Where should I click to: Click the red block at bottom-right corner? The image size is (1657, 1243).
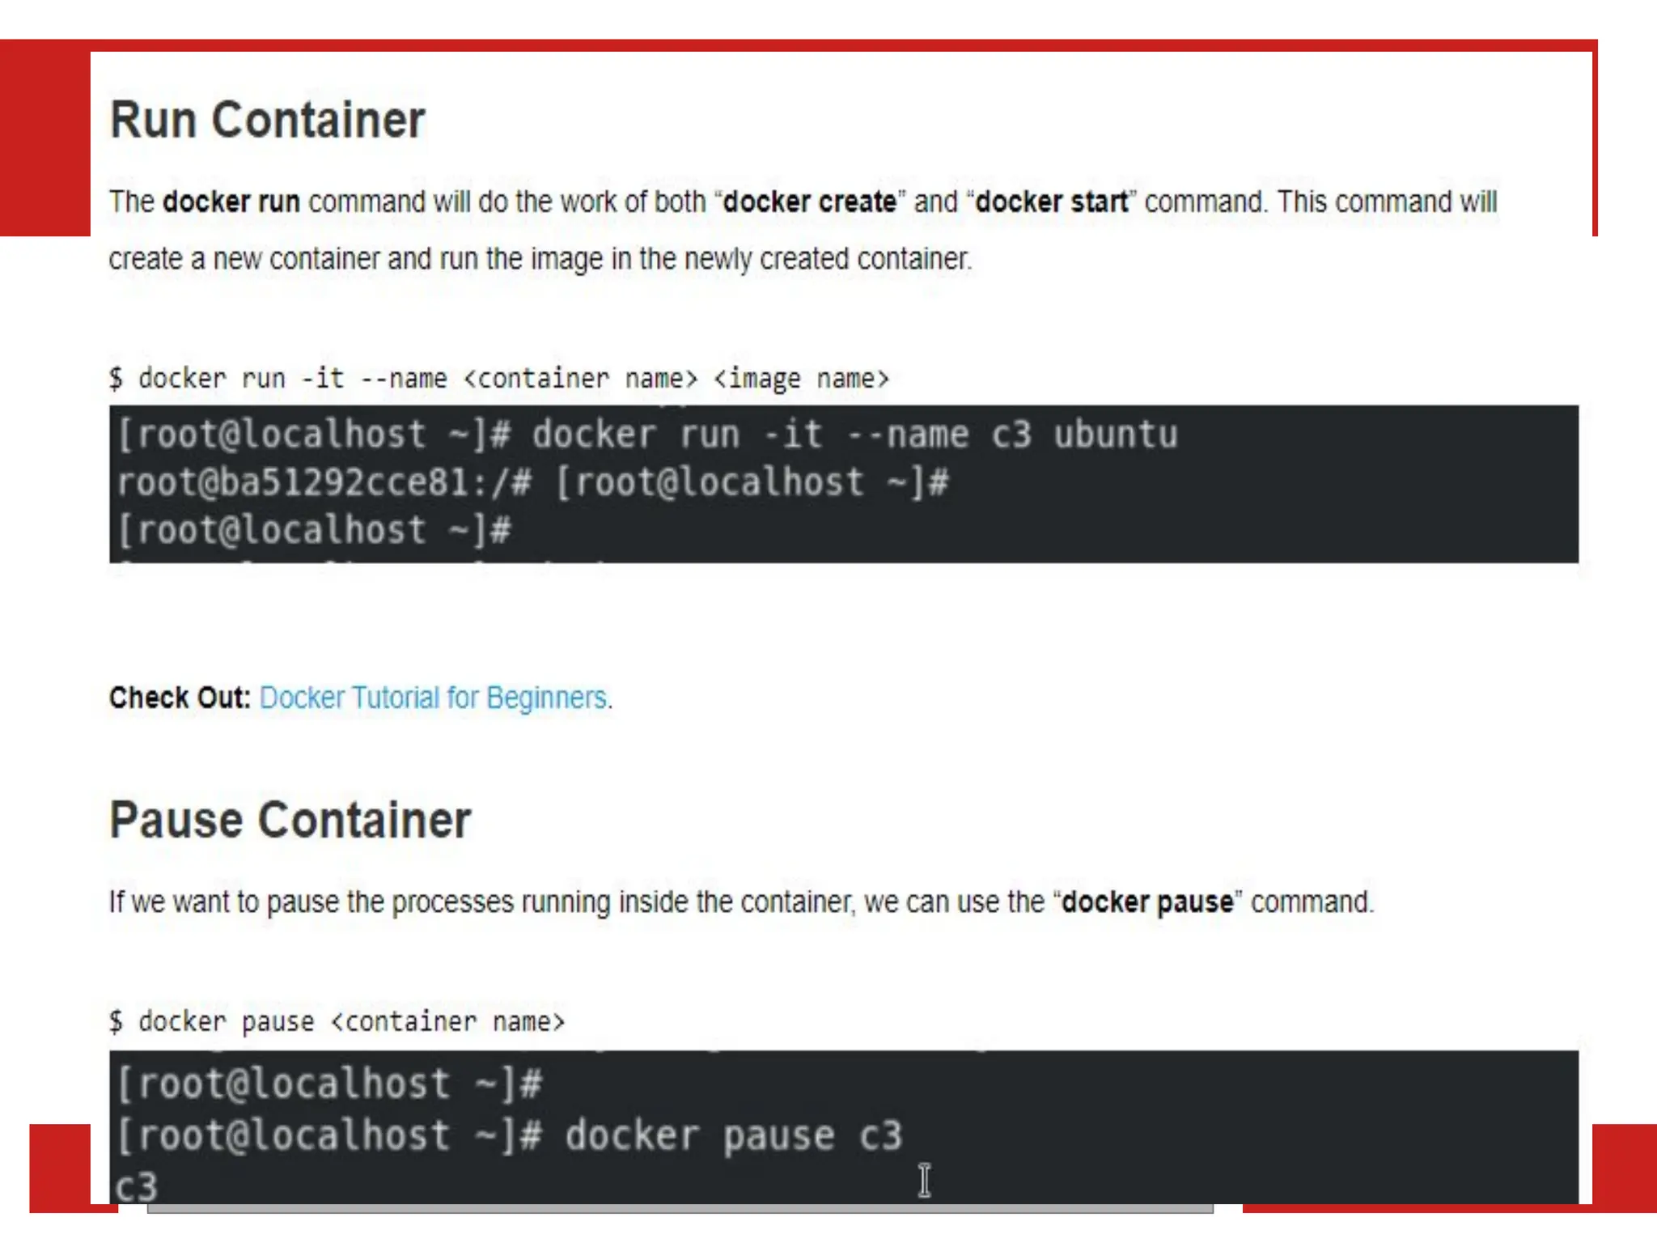pos(1624,1168)
